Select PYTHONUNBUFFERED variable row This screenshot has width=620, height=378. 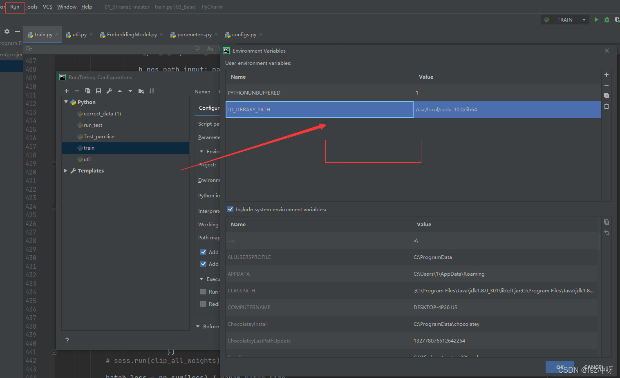[413, 93]
